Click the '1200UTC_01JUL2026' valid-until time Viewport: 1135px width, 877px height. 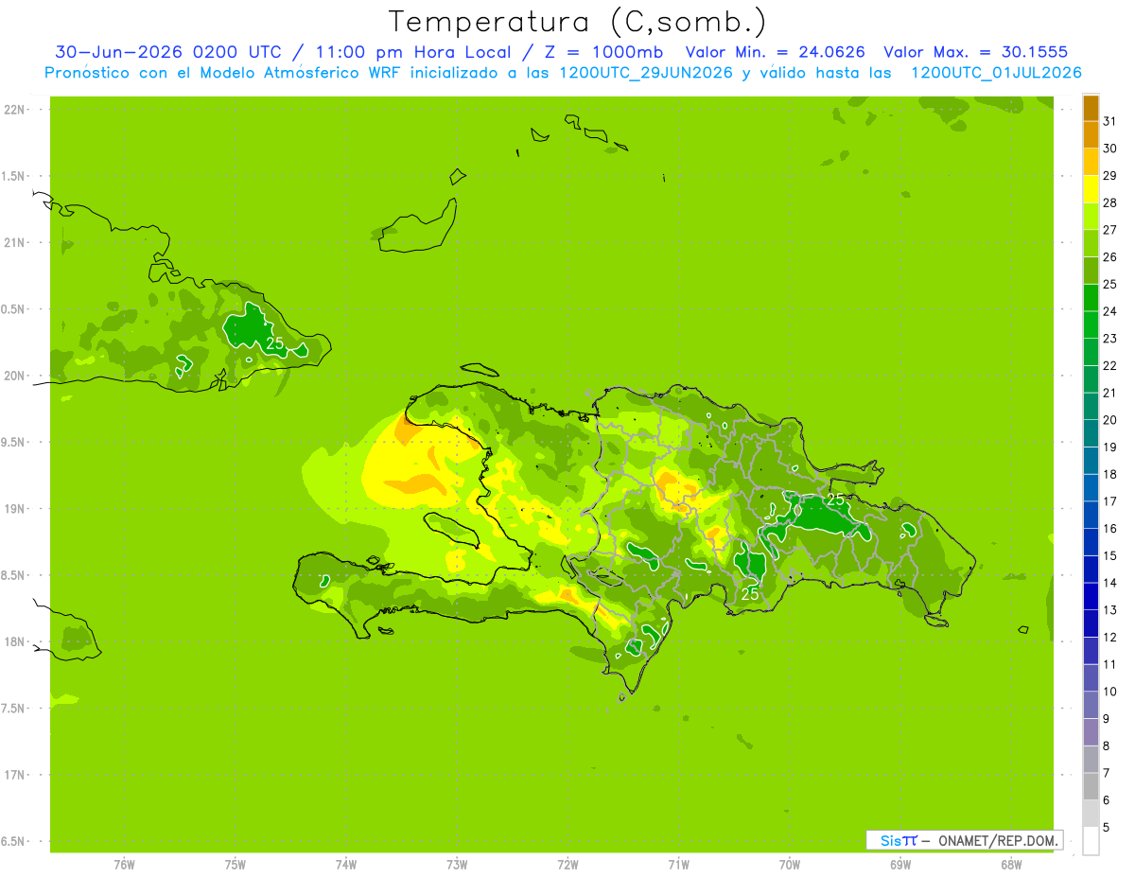(x=996, y=73)
